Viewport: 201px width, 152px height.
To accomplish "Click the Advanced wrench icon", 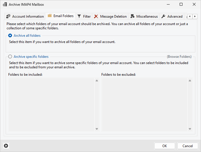I will pyautogui.click(x=163, y=17).
